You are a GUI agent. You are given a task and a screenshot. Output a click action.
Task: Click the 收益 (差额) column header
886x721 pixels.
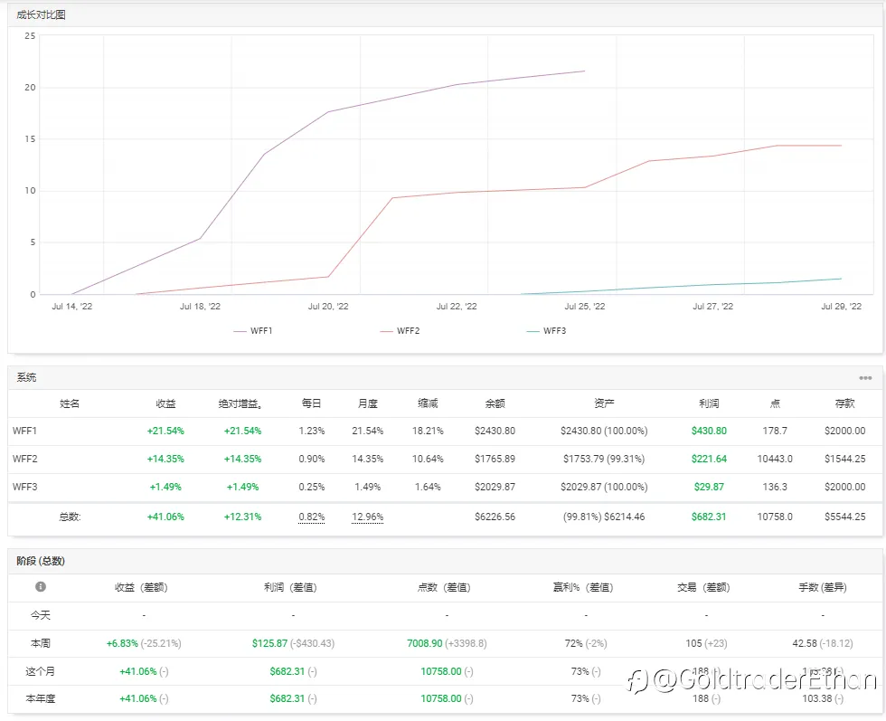(141, 587)
